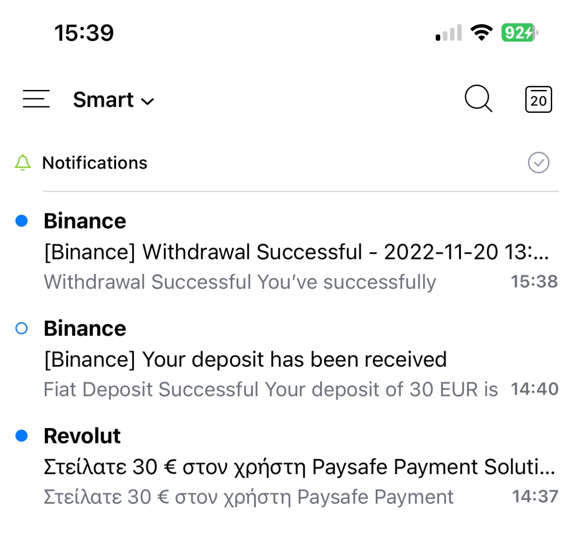Tap the battery indicator in status bar
This screenshot has width=575, height=548.
[519, 32]
